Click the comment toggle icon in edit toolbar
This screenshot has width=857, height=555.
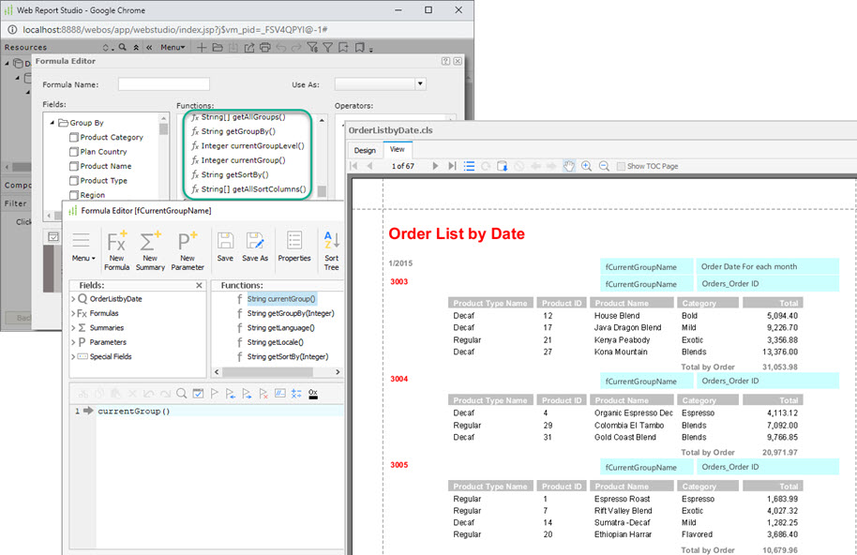279,394
